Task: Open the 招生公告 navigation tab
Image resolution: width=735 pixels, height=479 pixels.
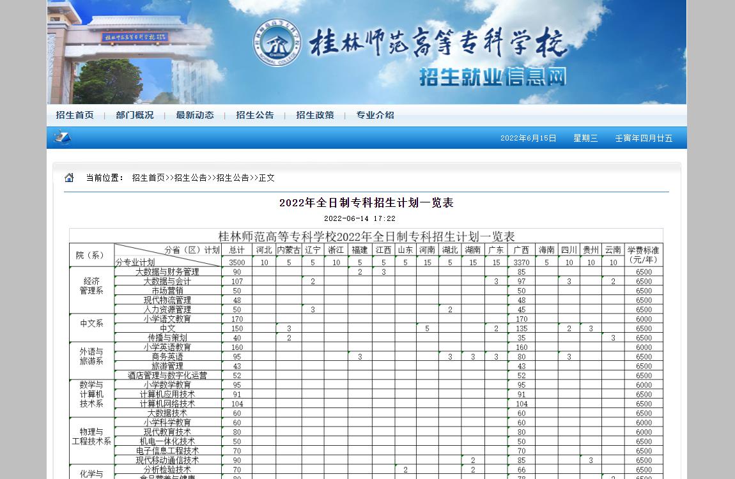Action: [255, 115]
